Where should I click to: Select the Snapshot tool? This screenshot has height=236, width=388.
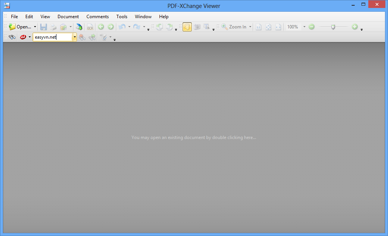click(197, 27)
